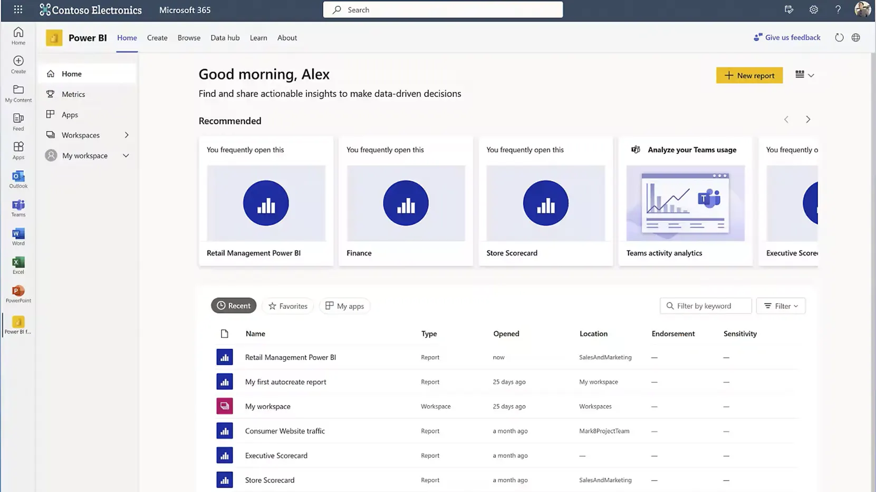Screen dimensions: 876x492
Task: Open the Settings gear icon
Action: (x=814, y=9)
